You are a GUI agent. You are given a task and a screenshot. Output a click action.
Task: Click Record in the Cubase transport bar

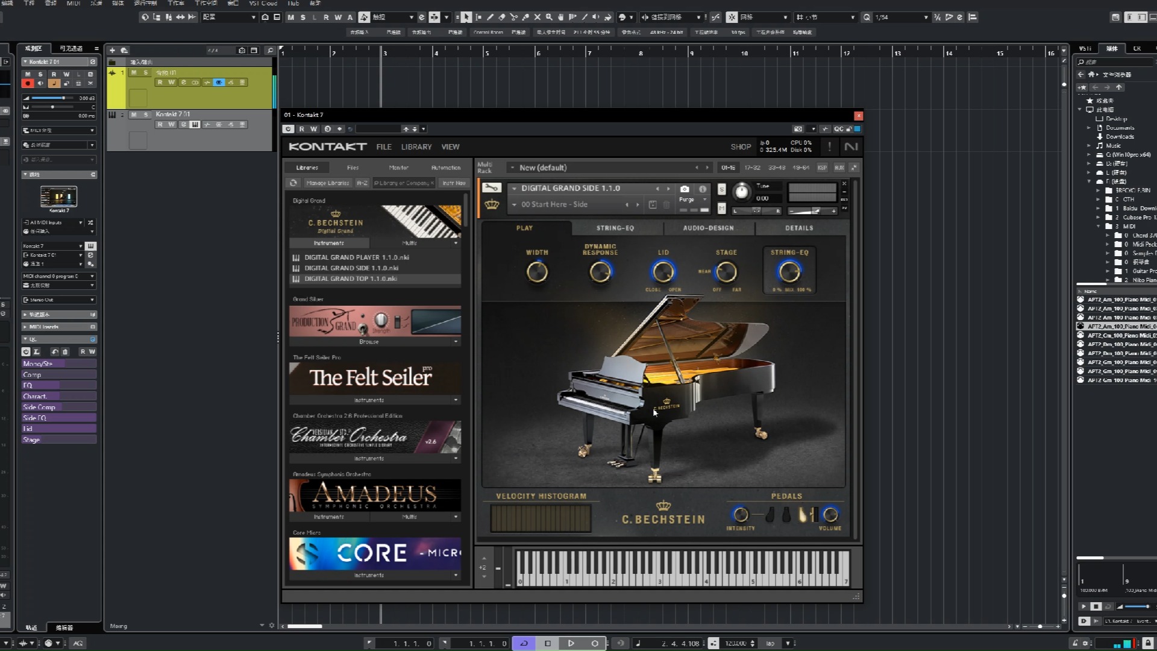[594, 643]
